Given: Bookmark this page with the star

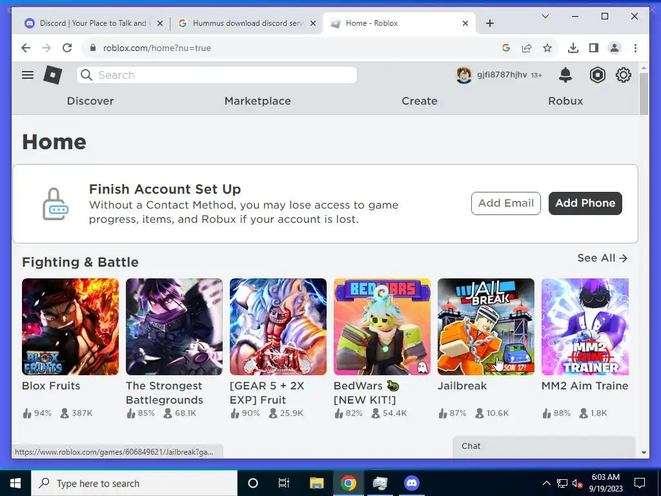Looking at the screenshot, I should coord(547,48).
